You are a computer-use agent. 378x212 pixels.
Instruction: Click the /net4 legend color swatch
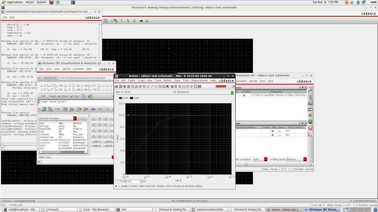click(x=120, y=98)
